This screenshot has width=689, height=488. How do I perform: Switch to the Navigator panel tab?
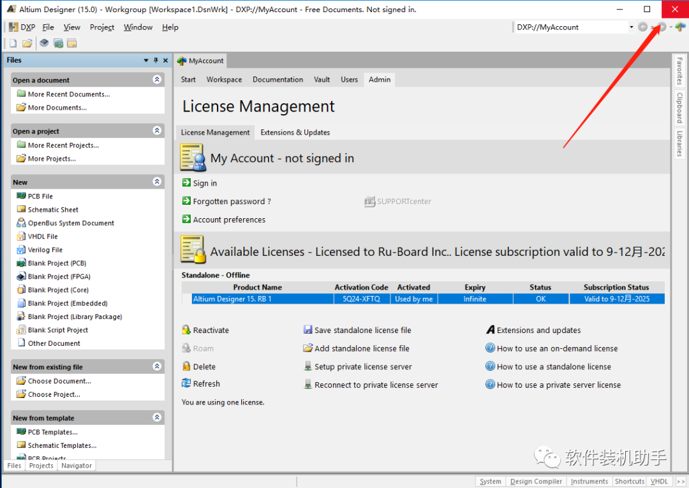[x=77, y=466]
